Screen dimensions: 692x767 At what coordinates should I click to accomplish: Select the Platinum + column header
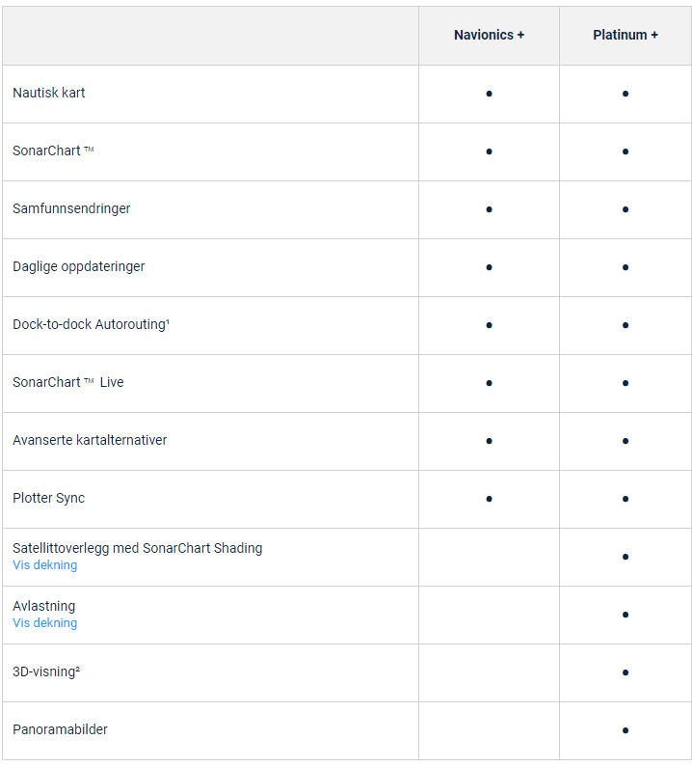[625, 35]
